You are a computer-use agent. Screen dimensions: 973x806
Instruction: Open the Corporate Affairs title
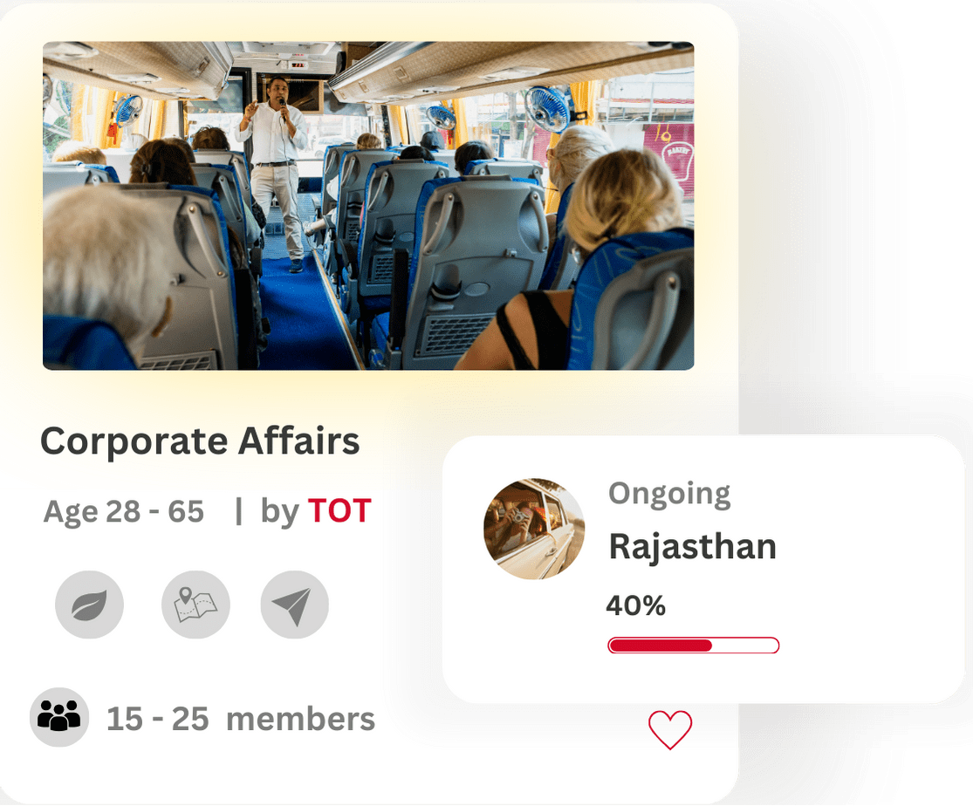point(200,441)
